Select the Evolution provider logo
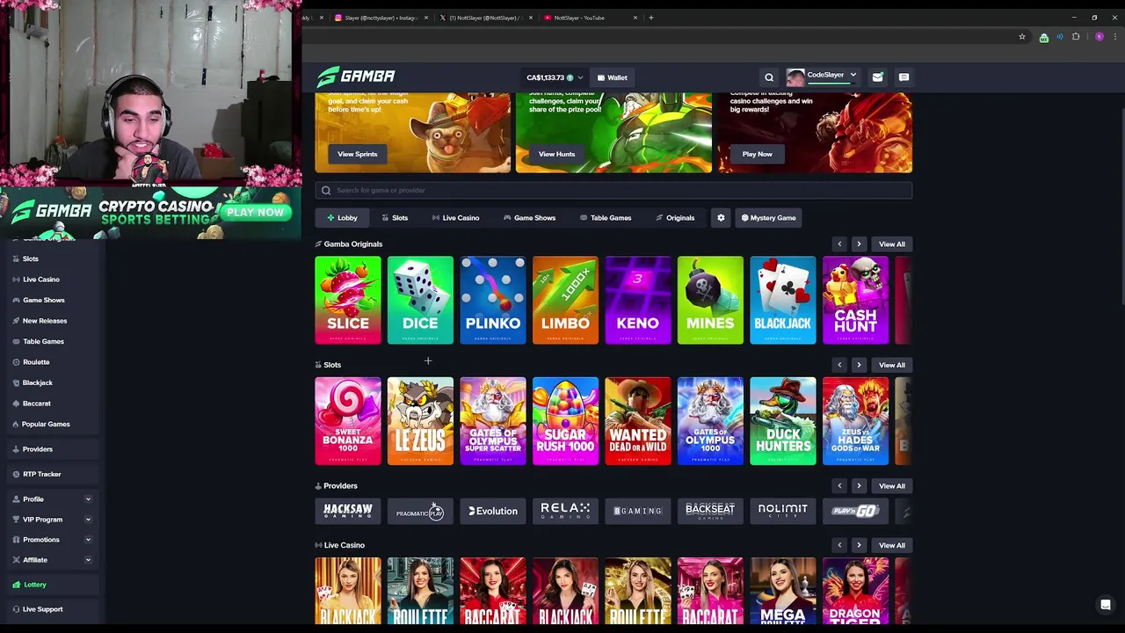This screenshot has height=633, width=1125. (x=493, y=511)
